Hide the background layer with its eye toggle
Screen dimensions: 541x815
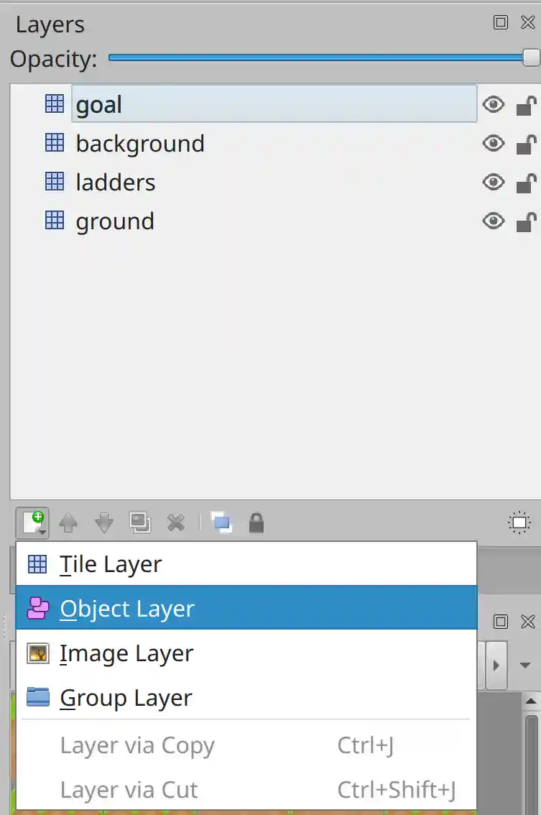[493, 143]
